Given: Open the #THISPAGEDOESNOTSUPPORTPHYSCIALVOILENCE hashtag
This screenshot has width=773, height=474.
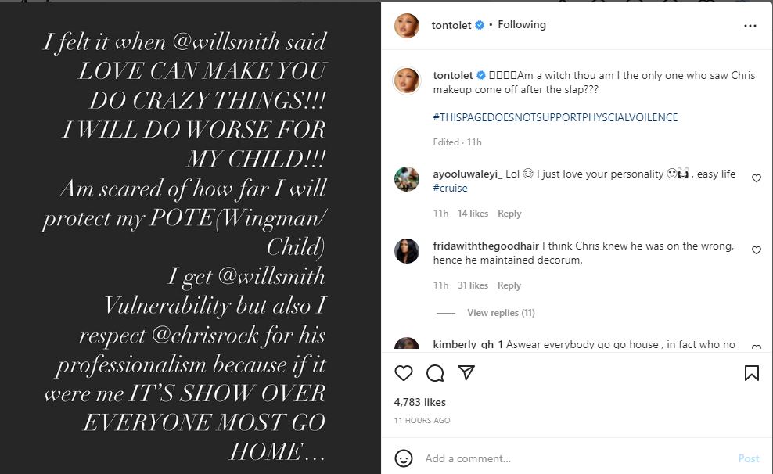Looking at the screenshot, I should (x=555, y=117).
